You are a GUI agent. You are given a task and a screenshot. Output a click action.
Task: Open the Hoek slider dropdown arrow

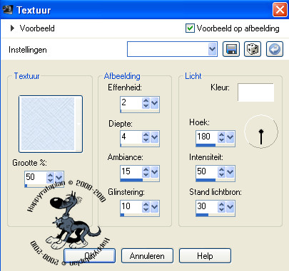[x=230, y=137]
